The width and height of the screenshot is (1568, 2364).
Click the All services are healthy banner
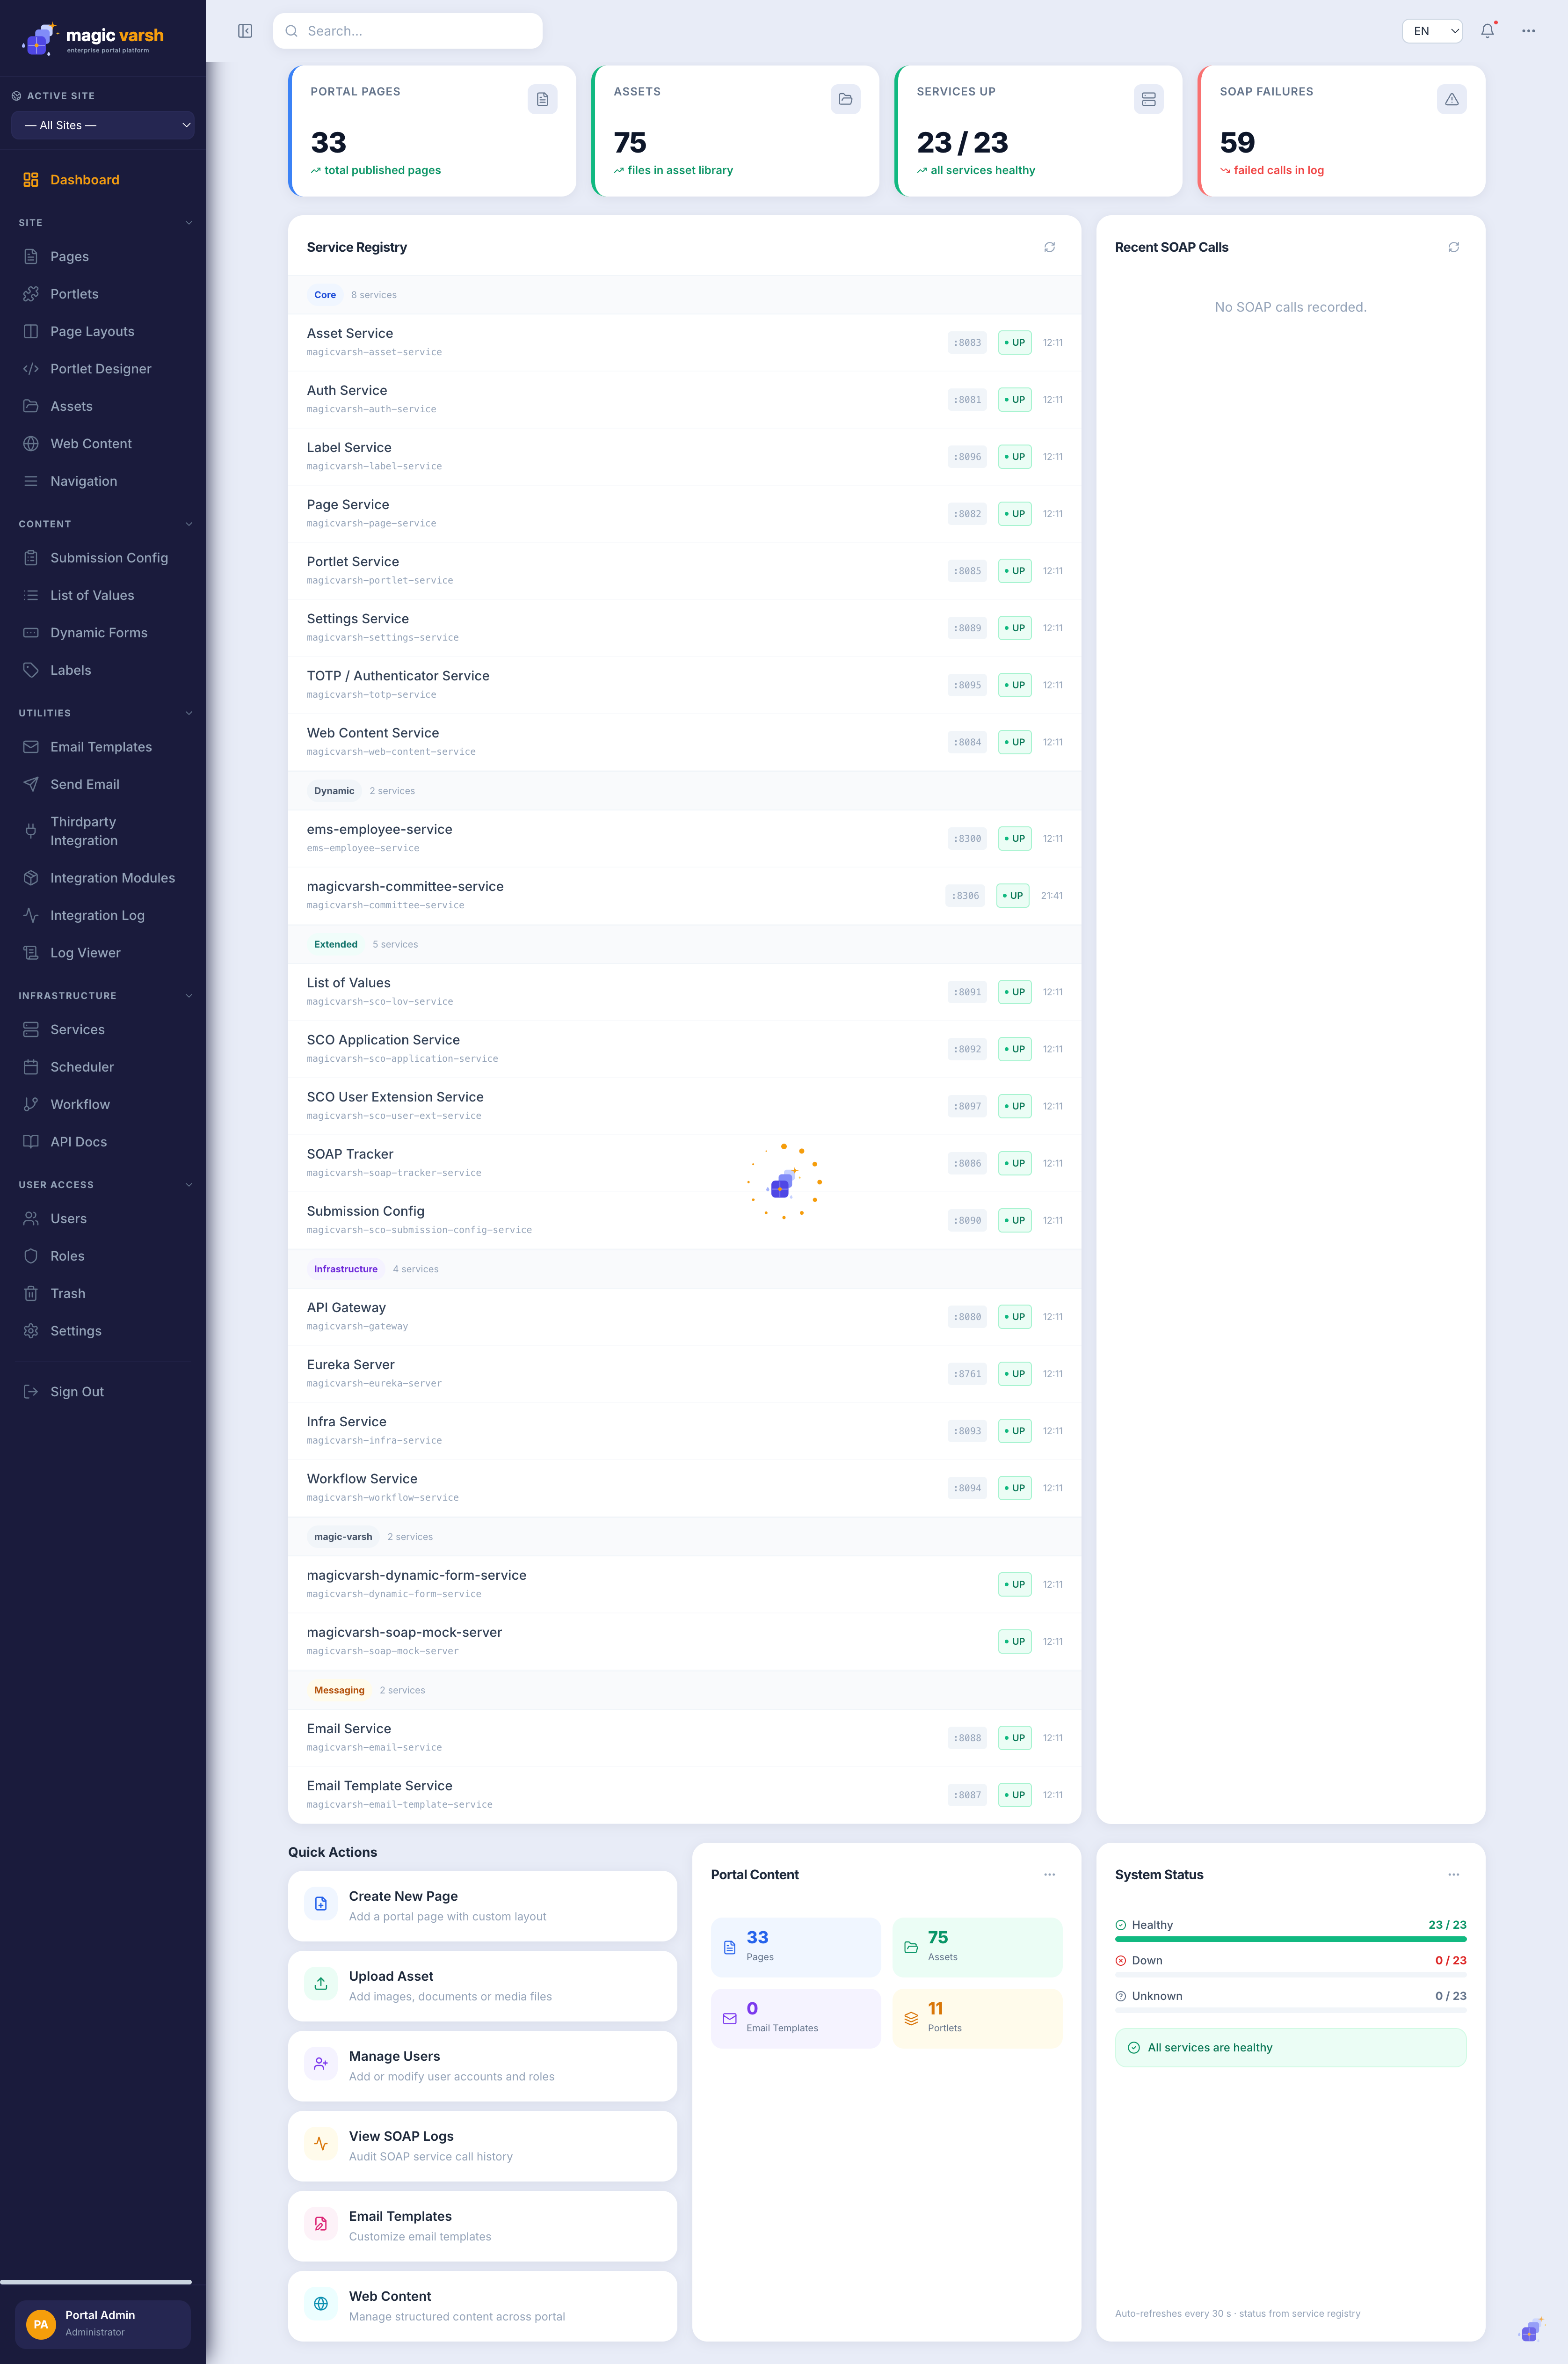pyautogui.click(x=1290, y=2048)
